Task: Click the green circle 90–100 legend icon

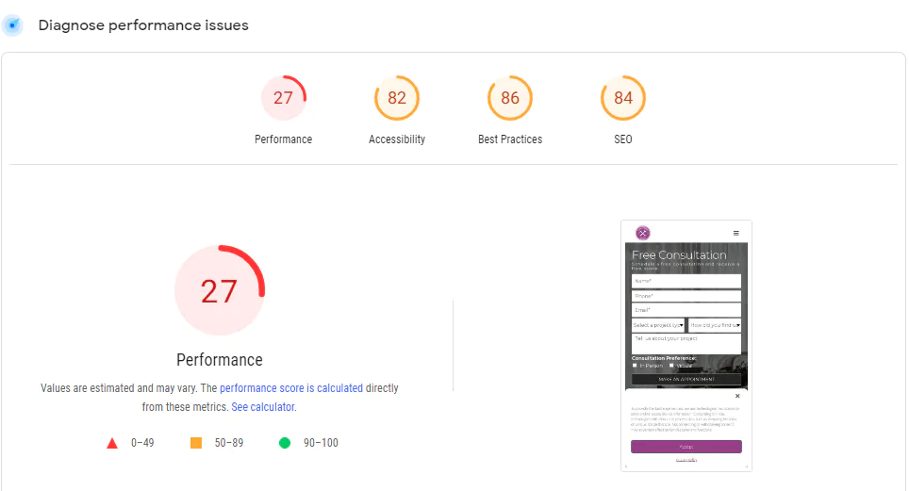Action: click(285, 443)
